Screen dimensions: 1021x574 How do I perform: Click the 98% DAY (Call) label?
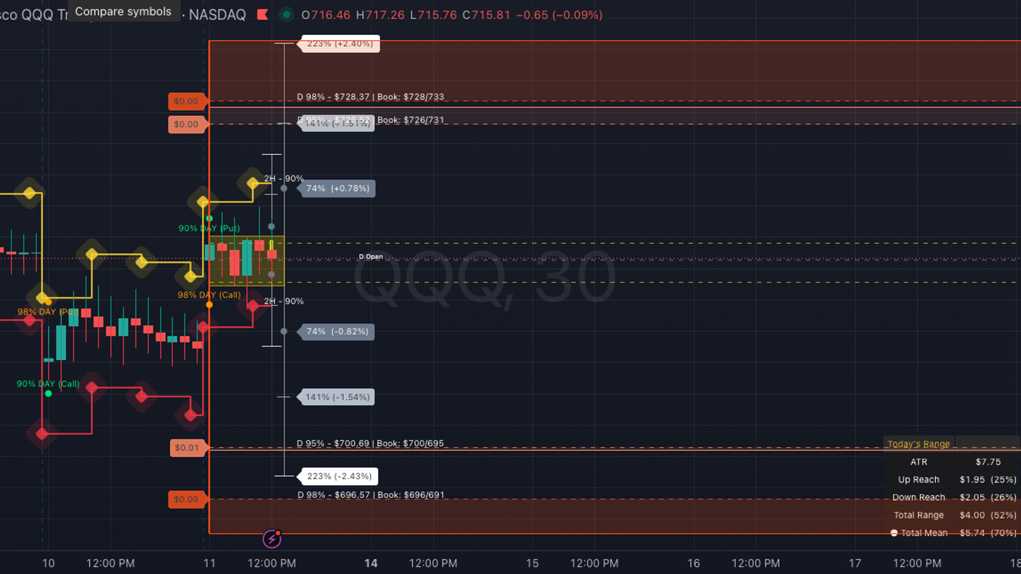(209, 295)
